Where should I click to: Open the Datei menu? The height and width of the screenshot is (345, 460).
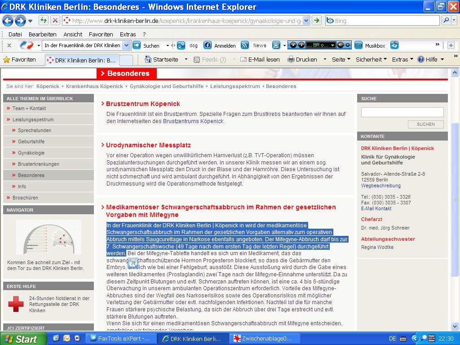[x=15, y=34]
